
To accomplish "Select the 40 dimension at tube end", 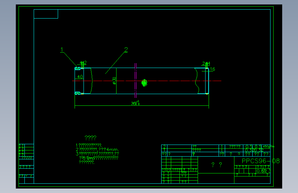I will pyautogui.click(x=80, y=77).
